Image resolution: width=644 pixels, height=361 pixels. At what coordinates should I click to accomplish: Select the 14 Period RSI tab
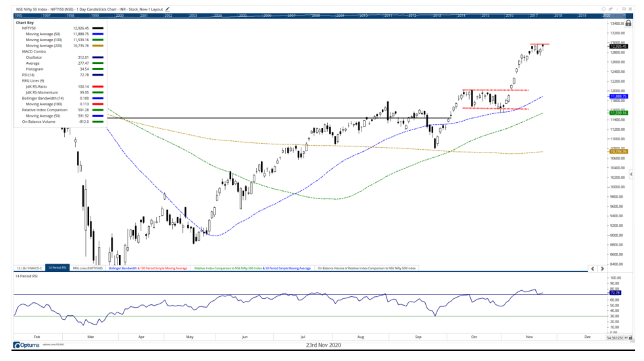coord(58,268)
